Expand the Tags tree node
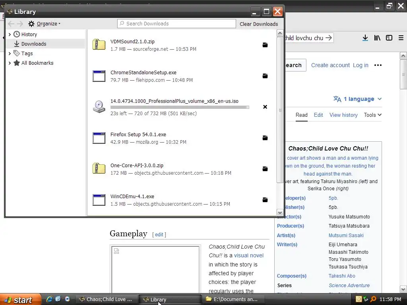The image size is (407, 305). pos(10,54)
